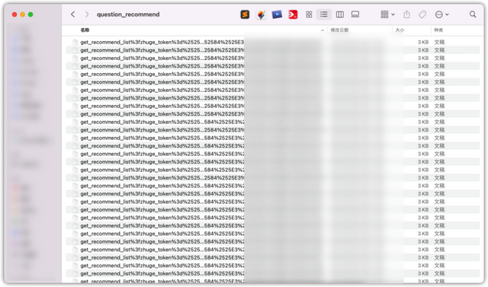The image size is (488, 287).
Task: Select the first get_recommend_list file row
Action: 273,42
